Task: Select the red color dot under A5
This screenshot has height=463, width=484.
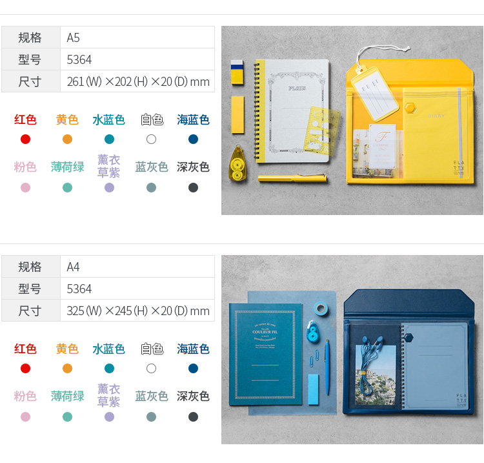Action: point(25,139)
